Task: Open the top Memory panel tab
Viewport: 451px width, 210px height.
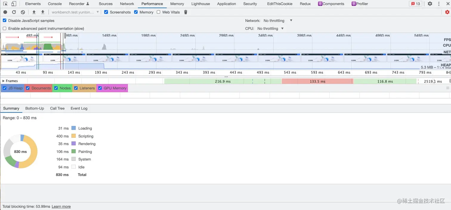Action: click(177, 4)
